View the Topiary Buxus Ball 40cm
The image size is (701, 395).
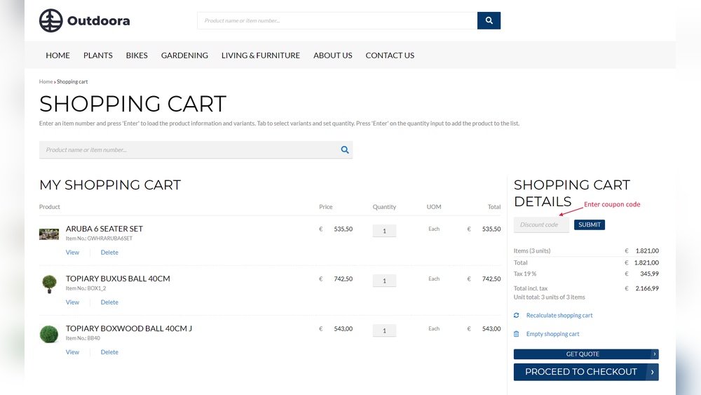[x=72, y=302]
